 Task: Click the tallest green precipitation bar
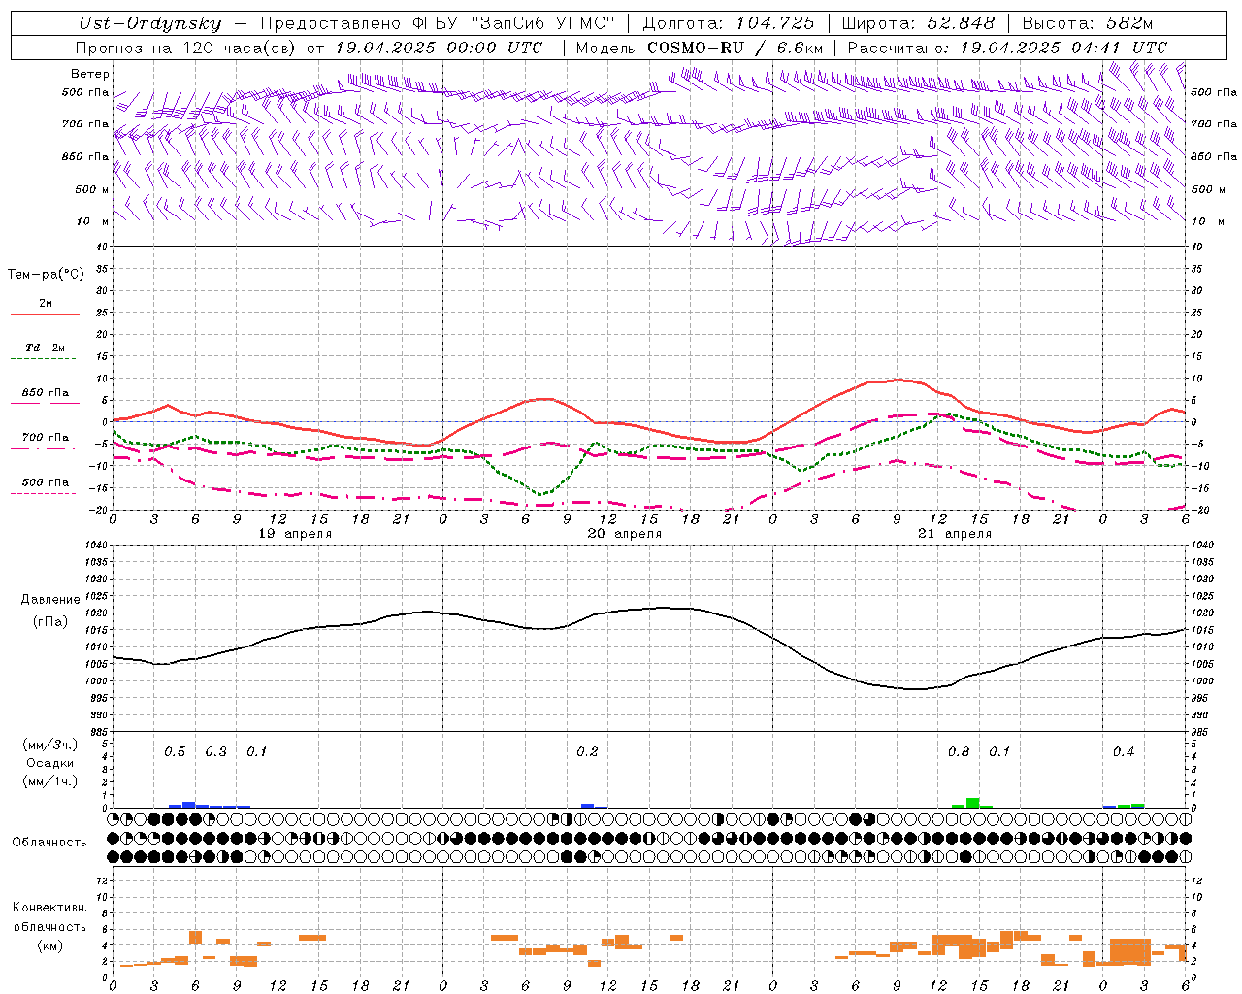click(x=972, y=803)
